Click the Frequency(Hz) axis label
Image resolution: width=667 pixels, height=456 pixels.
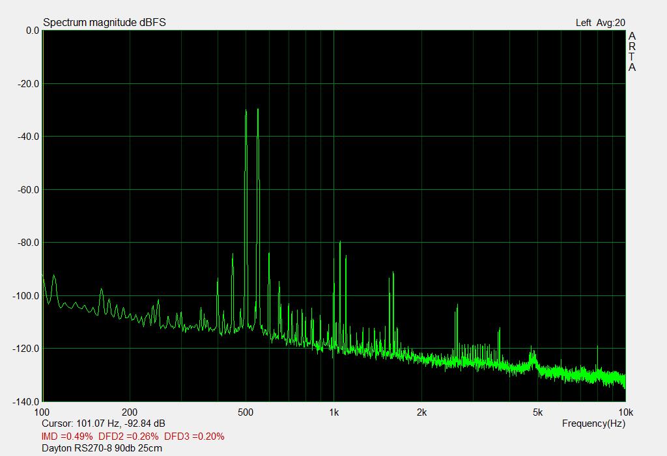click(593, 423)
